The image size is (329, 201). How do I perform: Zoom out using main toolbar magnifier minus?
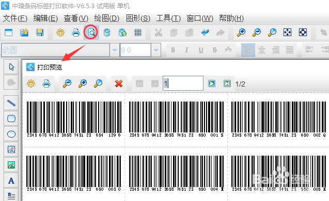click(x=256, y=32)
